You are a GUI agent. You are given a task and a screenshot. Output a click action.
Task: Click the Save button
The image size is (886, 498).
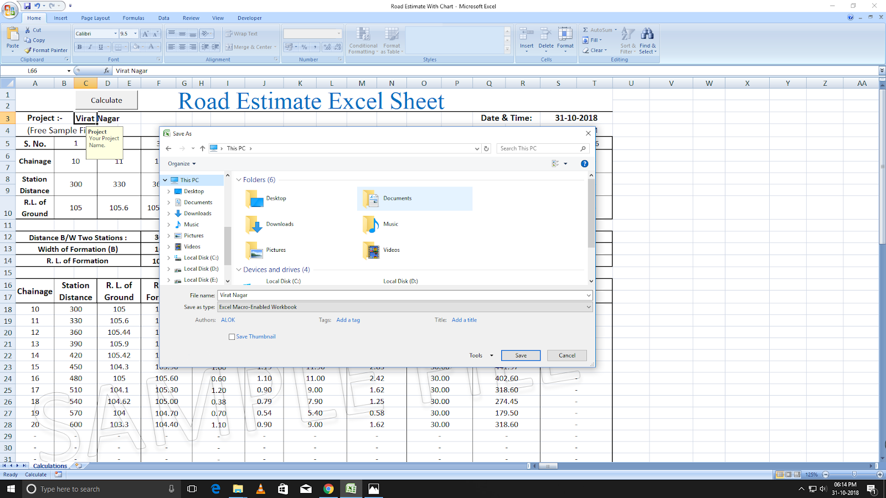pos(520,355)
